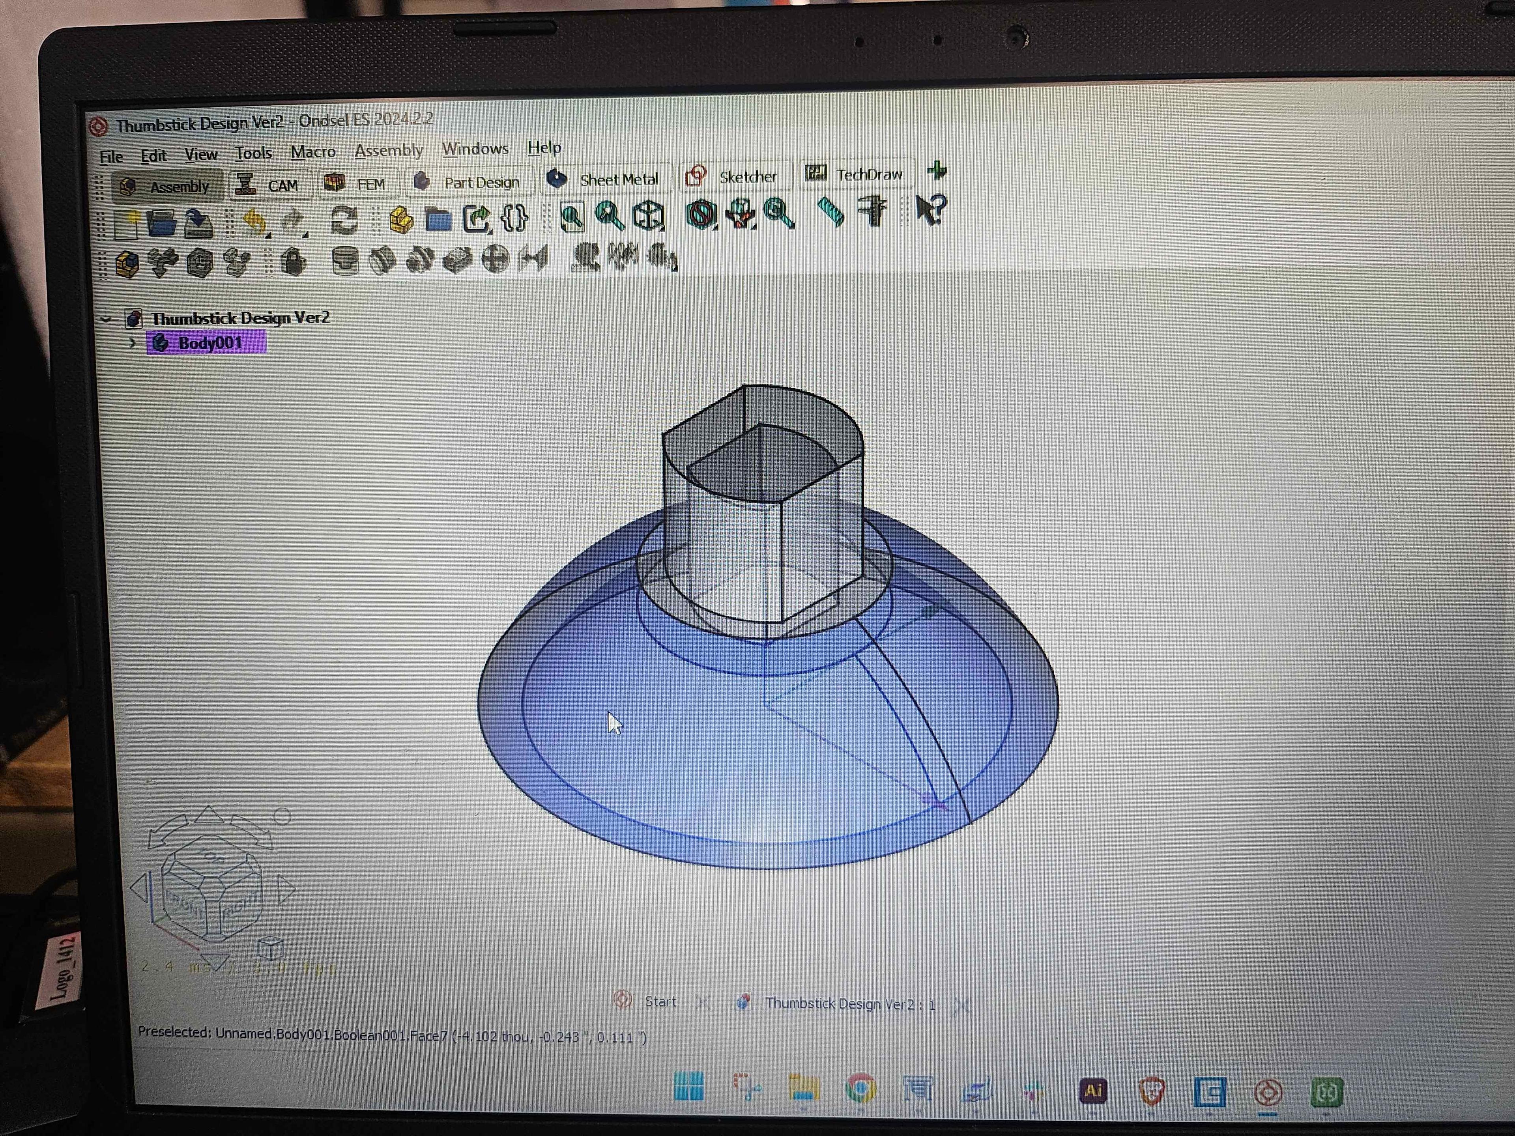Image resolution: width=1515 pixels, height=1136 pixels.
Task: Open the Tools menu
Action: coord(253,153)
